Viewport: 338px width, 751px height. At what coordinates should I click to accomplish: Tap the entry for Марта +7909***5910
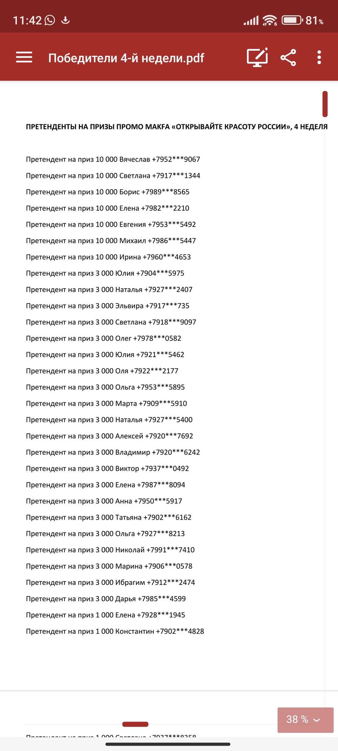[107, 403]
